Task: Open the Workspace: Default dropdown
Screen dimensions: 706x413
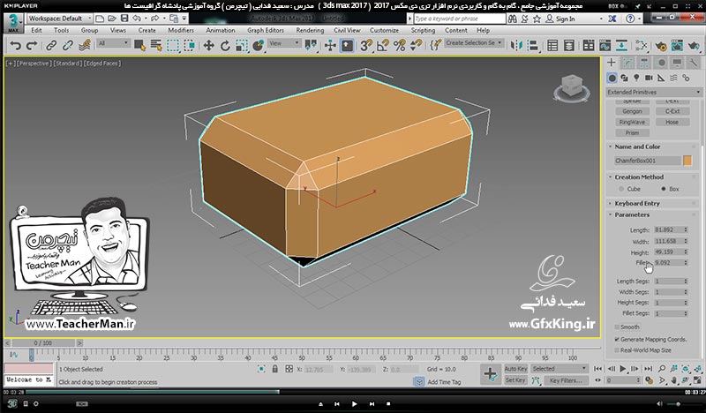Action: [x=59, y=19]
